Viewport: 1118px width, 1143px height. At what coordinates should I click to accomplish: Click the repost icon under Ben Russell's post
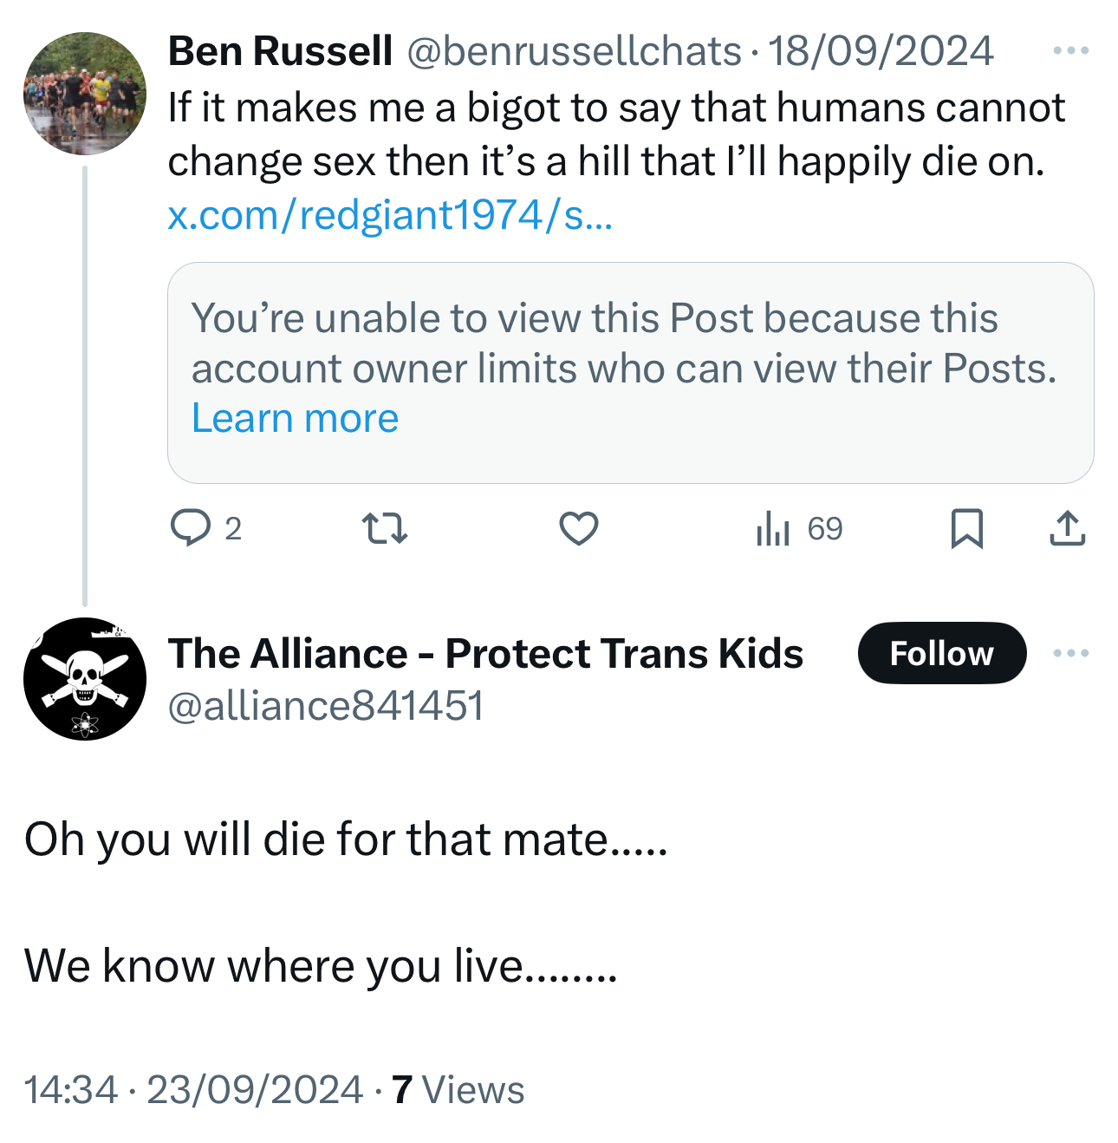(384, 527)
